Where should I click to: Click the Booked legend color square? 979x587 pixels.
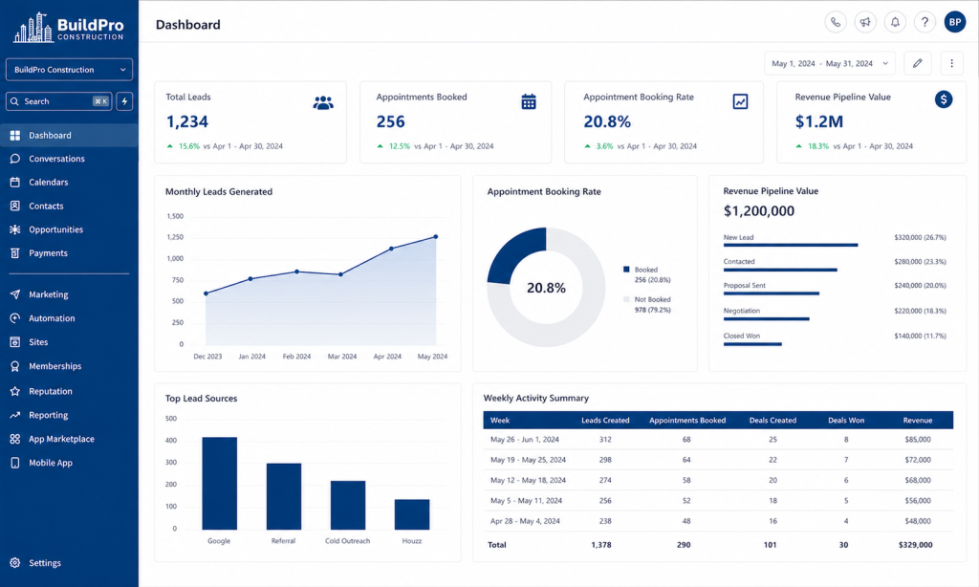coord(626,270)
